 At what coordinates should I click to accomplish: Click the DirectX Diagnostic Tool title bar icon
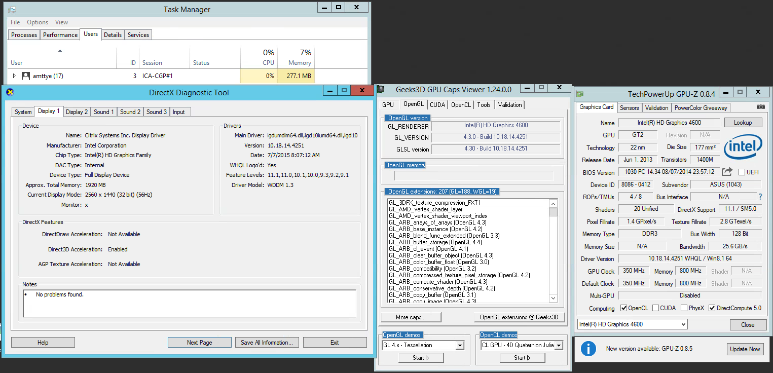[9, 92]
